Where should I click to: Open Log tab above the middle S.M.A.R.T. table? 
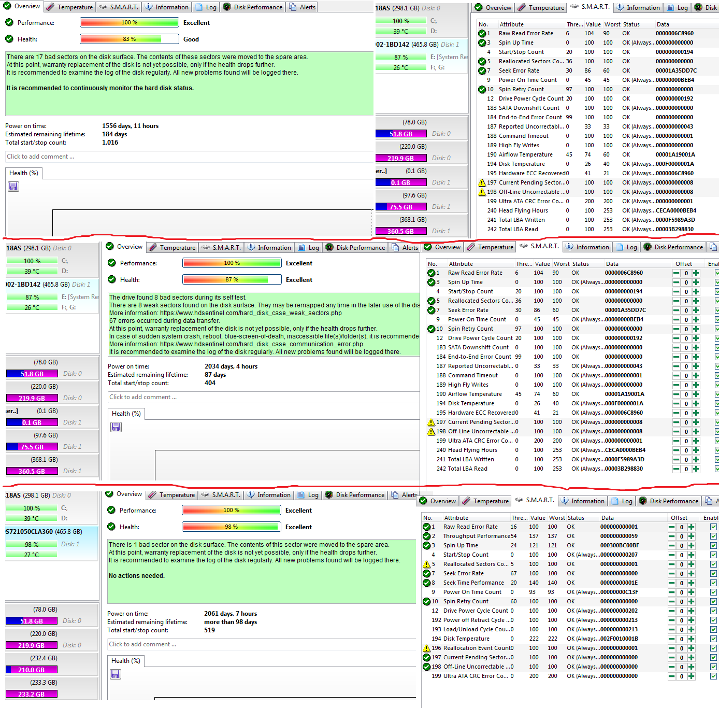click(626, 247)
